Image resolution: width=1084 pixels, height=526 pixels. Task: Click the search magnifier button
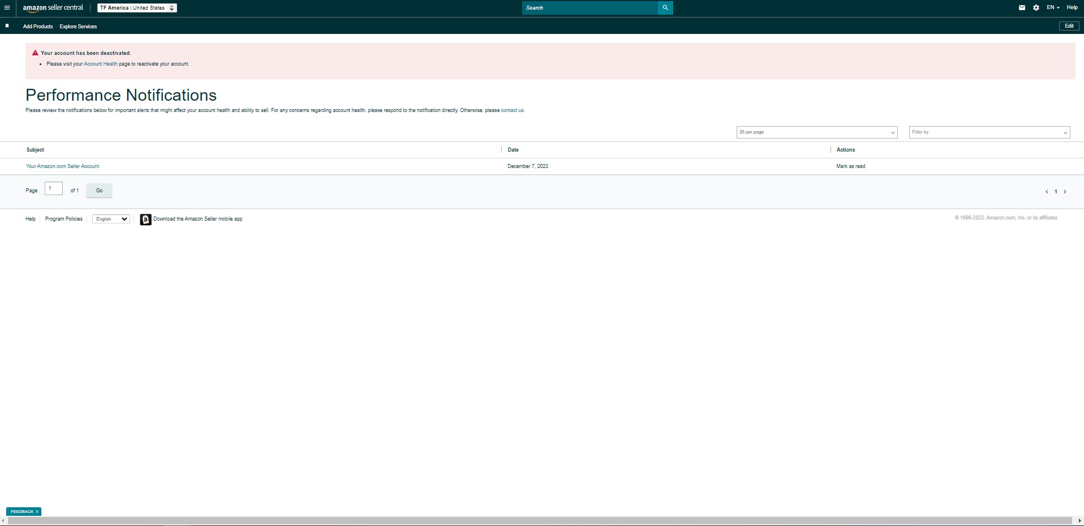pos(665,8)
